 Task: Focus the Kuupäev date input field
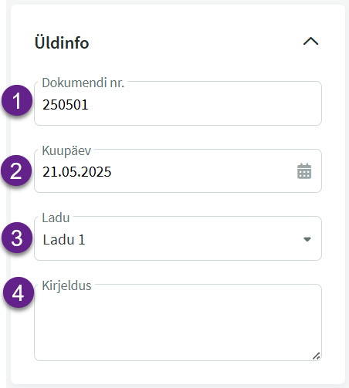tap(178, 170)
